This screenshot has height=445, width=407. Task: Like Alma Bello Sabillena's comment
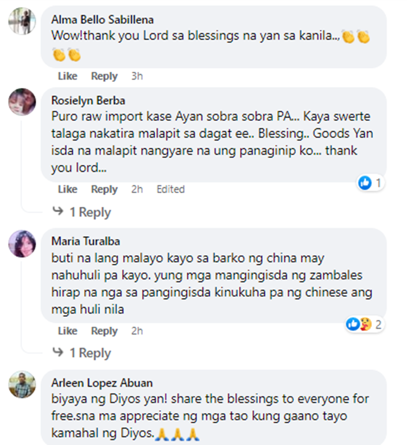point(67,76)
